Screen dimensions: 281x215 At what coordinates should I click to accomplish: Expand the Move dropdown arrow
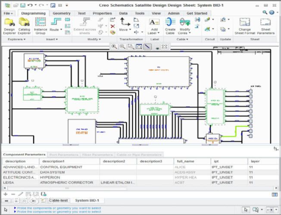point(130,29)
